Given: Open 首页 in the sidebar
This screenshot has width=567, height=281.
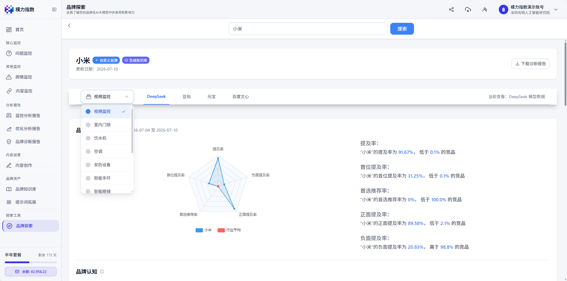Looking at the screenshot, I should (31, 30).
